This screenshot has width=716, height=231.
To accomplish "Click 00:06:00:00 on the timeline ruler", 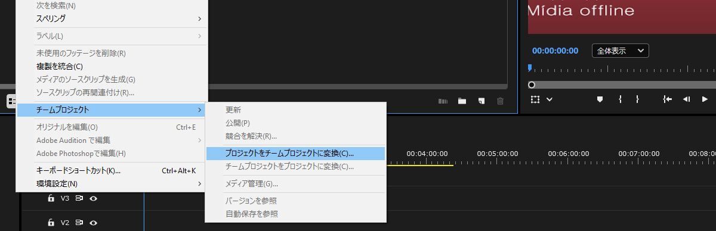I will pyautogui.click(x=568, y=154).
